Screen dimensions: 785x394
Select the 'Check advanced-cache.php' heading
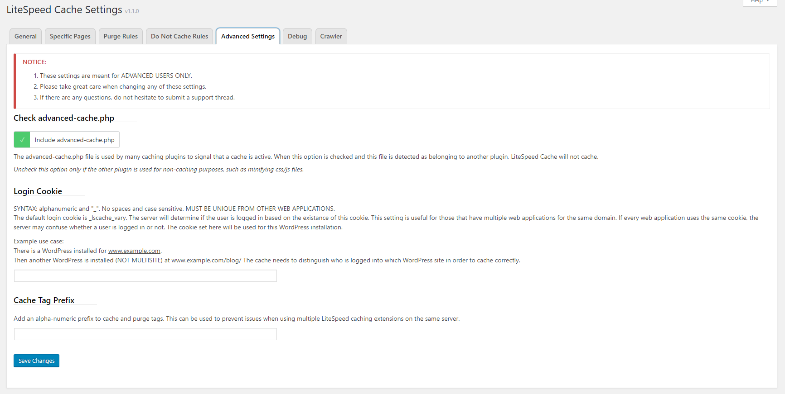64,118
